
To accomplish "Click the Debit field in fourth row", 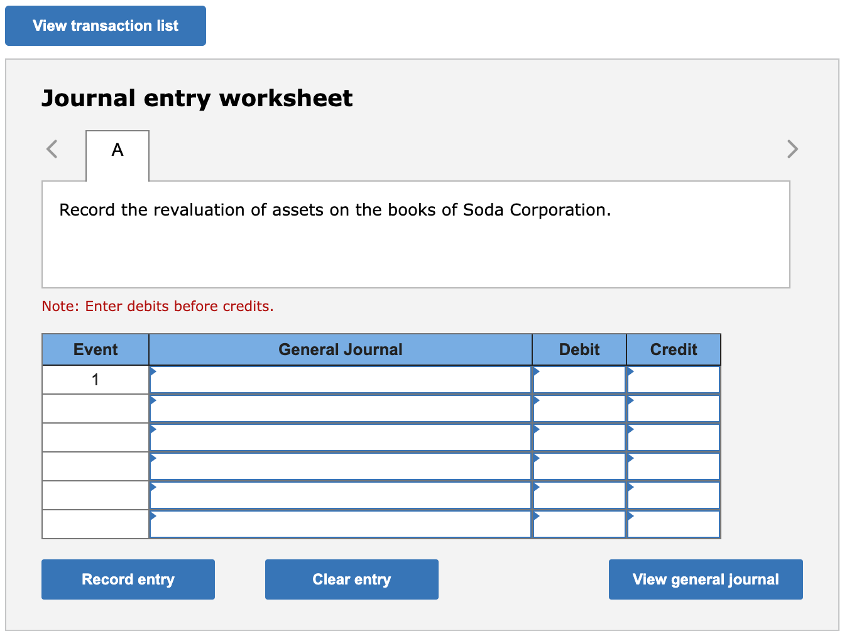I will pyautogui.click(x=579, y=466).
